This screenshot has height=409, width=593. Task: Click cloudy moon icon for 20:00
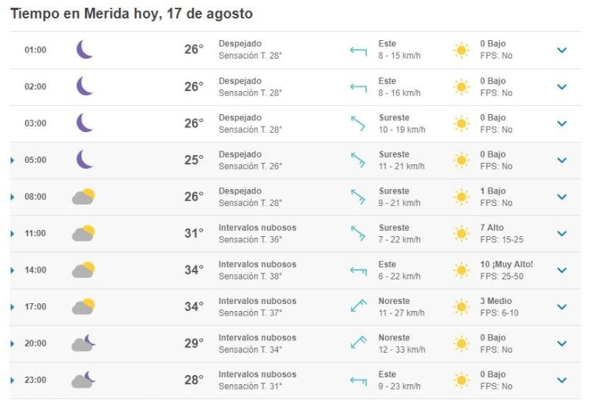point(83,343)
